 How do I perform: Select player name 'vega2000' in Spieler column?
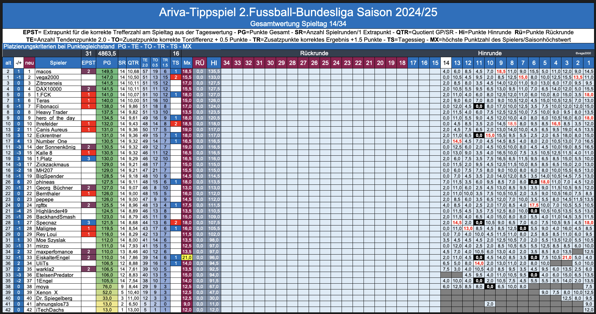(47, 77)
